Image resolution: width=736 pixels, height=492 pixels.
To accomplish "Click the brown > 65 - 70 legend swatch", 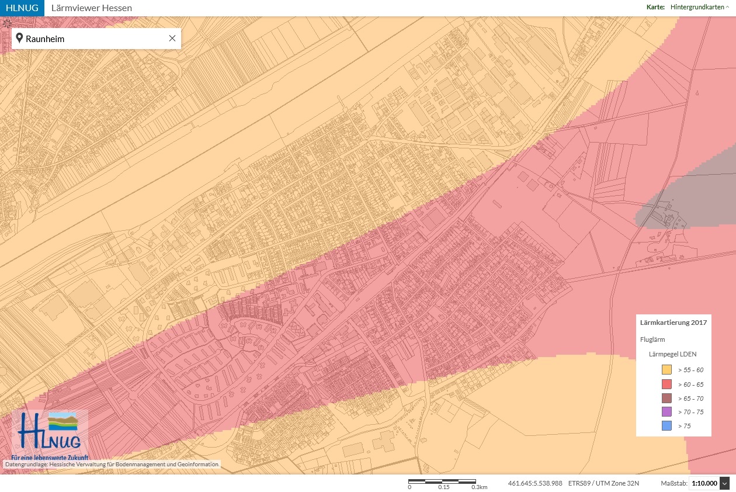I will [x=666, y=398].
